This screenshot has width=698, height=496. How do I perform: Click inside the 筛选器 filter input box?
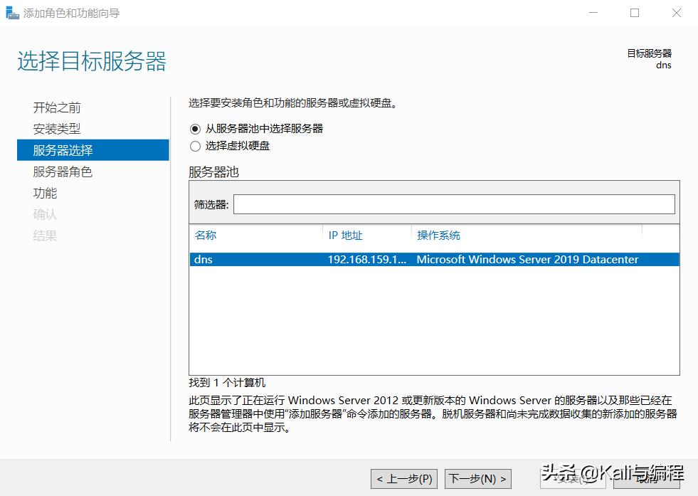click(455, 204)
